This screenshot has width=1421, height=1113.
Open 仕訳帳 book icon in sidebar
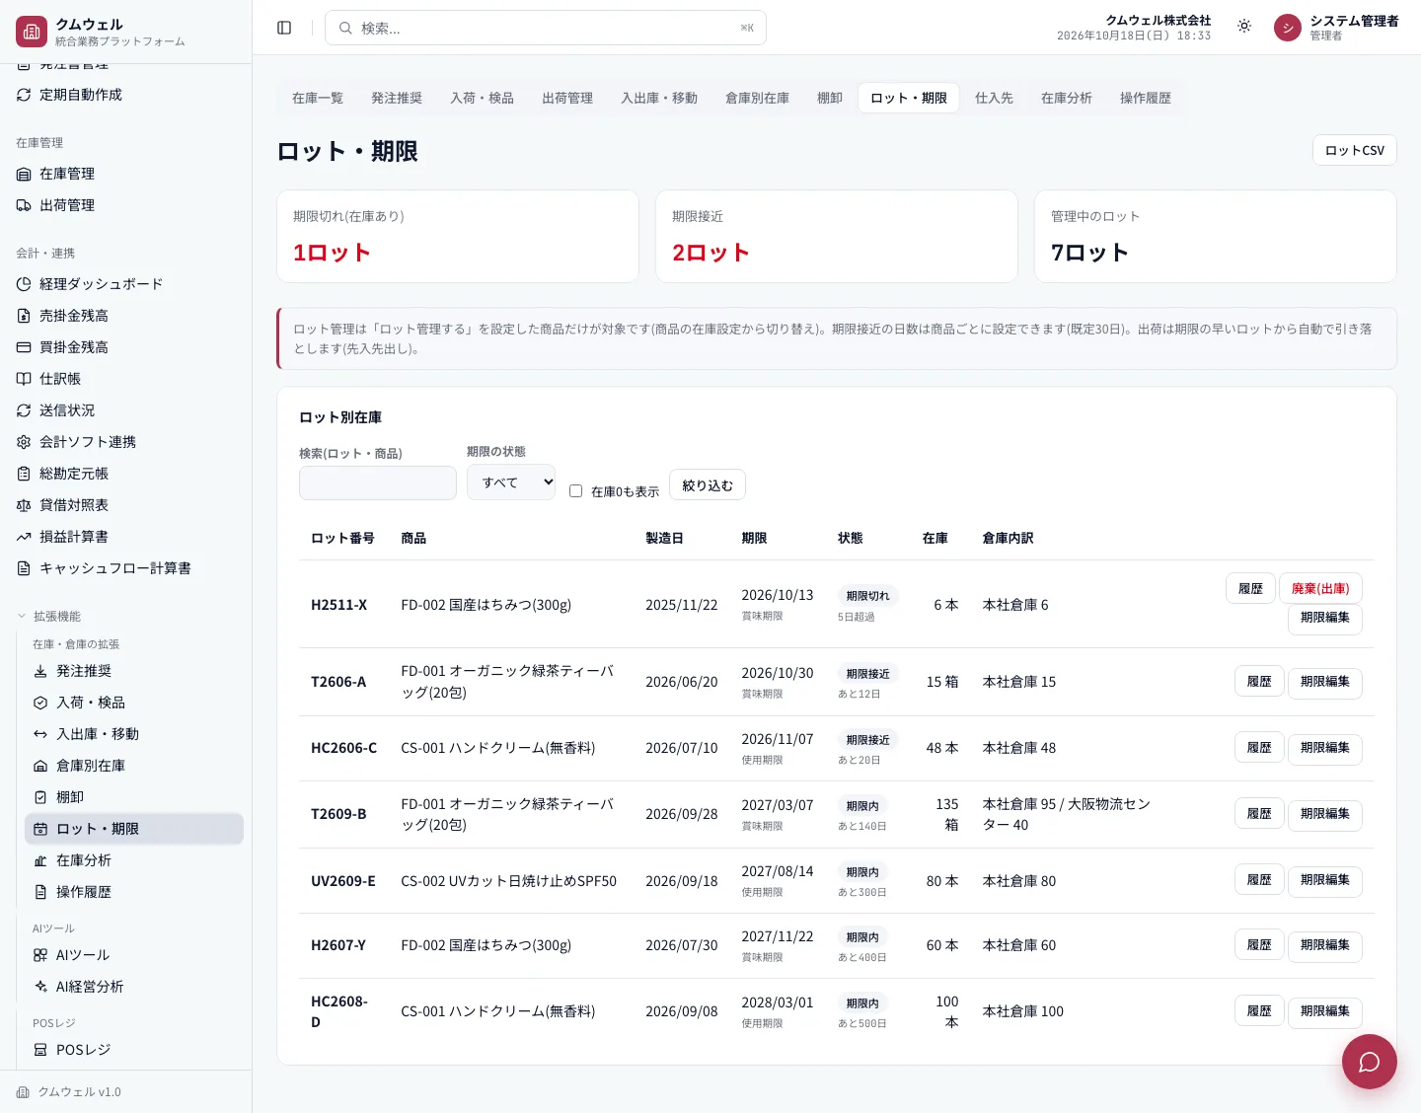tap(24, 379)
